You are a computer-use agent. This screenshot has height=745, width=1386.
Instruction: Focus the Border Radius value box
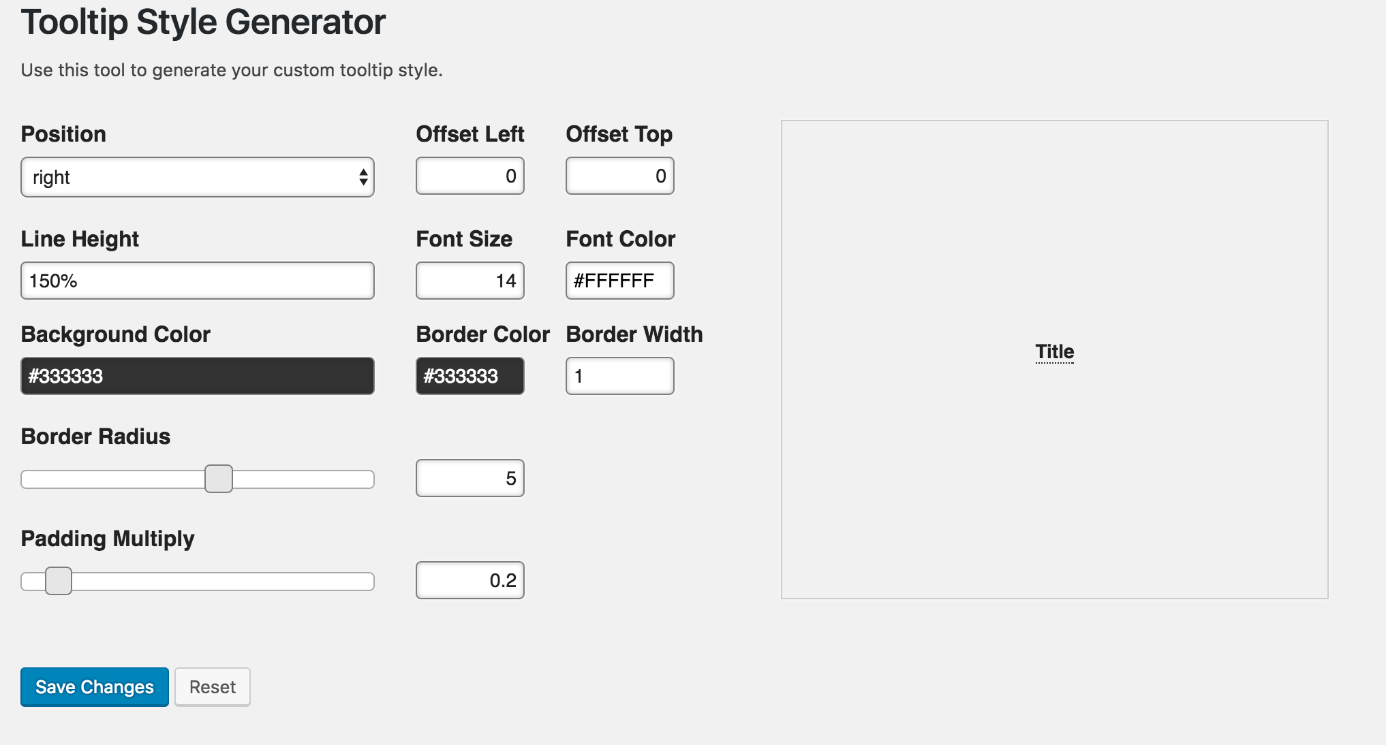click(x=470, y=478)
